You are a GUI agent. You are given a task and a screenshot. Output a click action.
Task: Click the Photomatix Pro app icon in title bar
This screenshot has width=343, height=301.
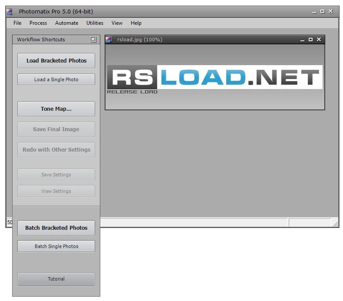10,12
